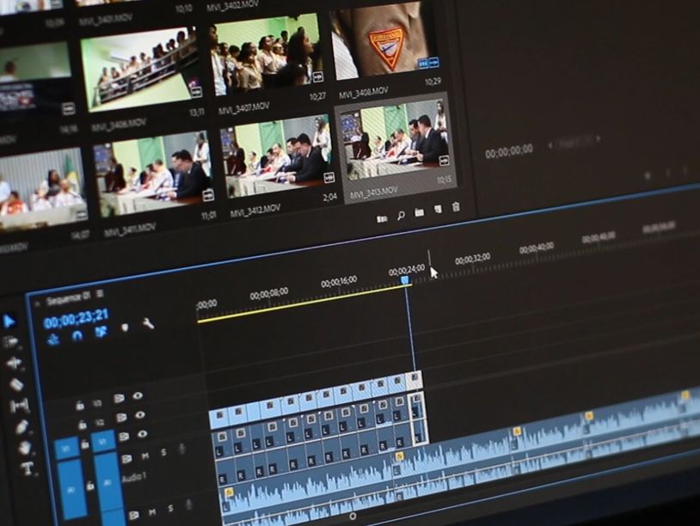This screenshot has width=700, height=526.
Task: Go to previous page in Source monitor
Action: click(550, 144)
